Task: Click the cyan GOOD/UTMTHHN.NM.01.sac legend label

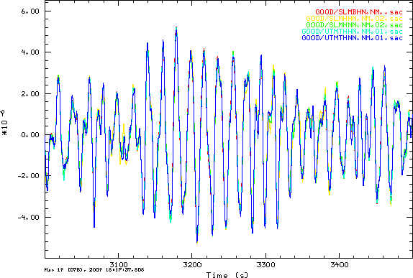Action: 352,32
